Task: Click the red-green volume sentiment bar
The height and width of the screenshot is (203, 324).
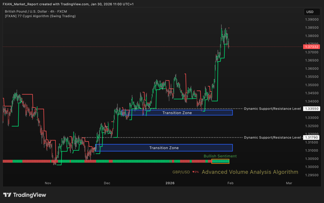Action: pos(104,161)
